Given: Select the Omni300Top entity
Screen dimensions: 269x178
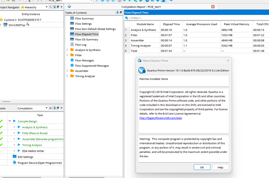Looking at the screenshot, I should [17, 25].
